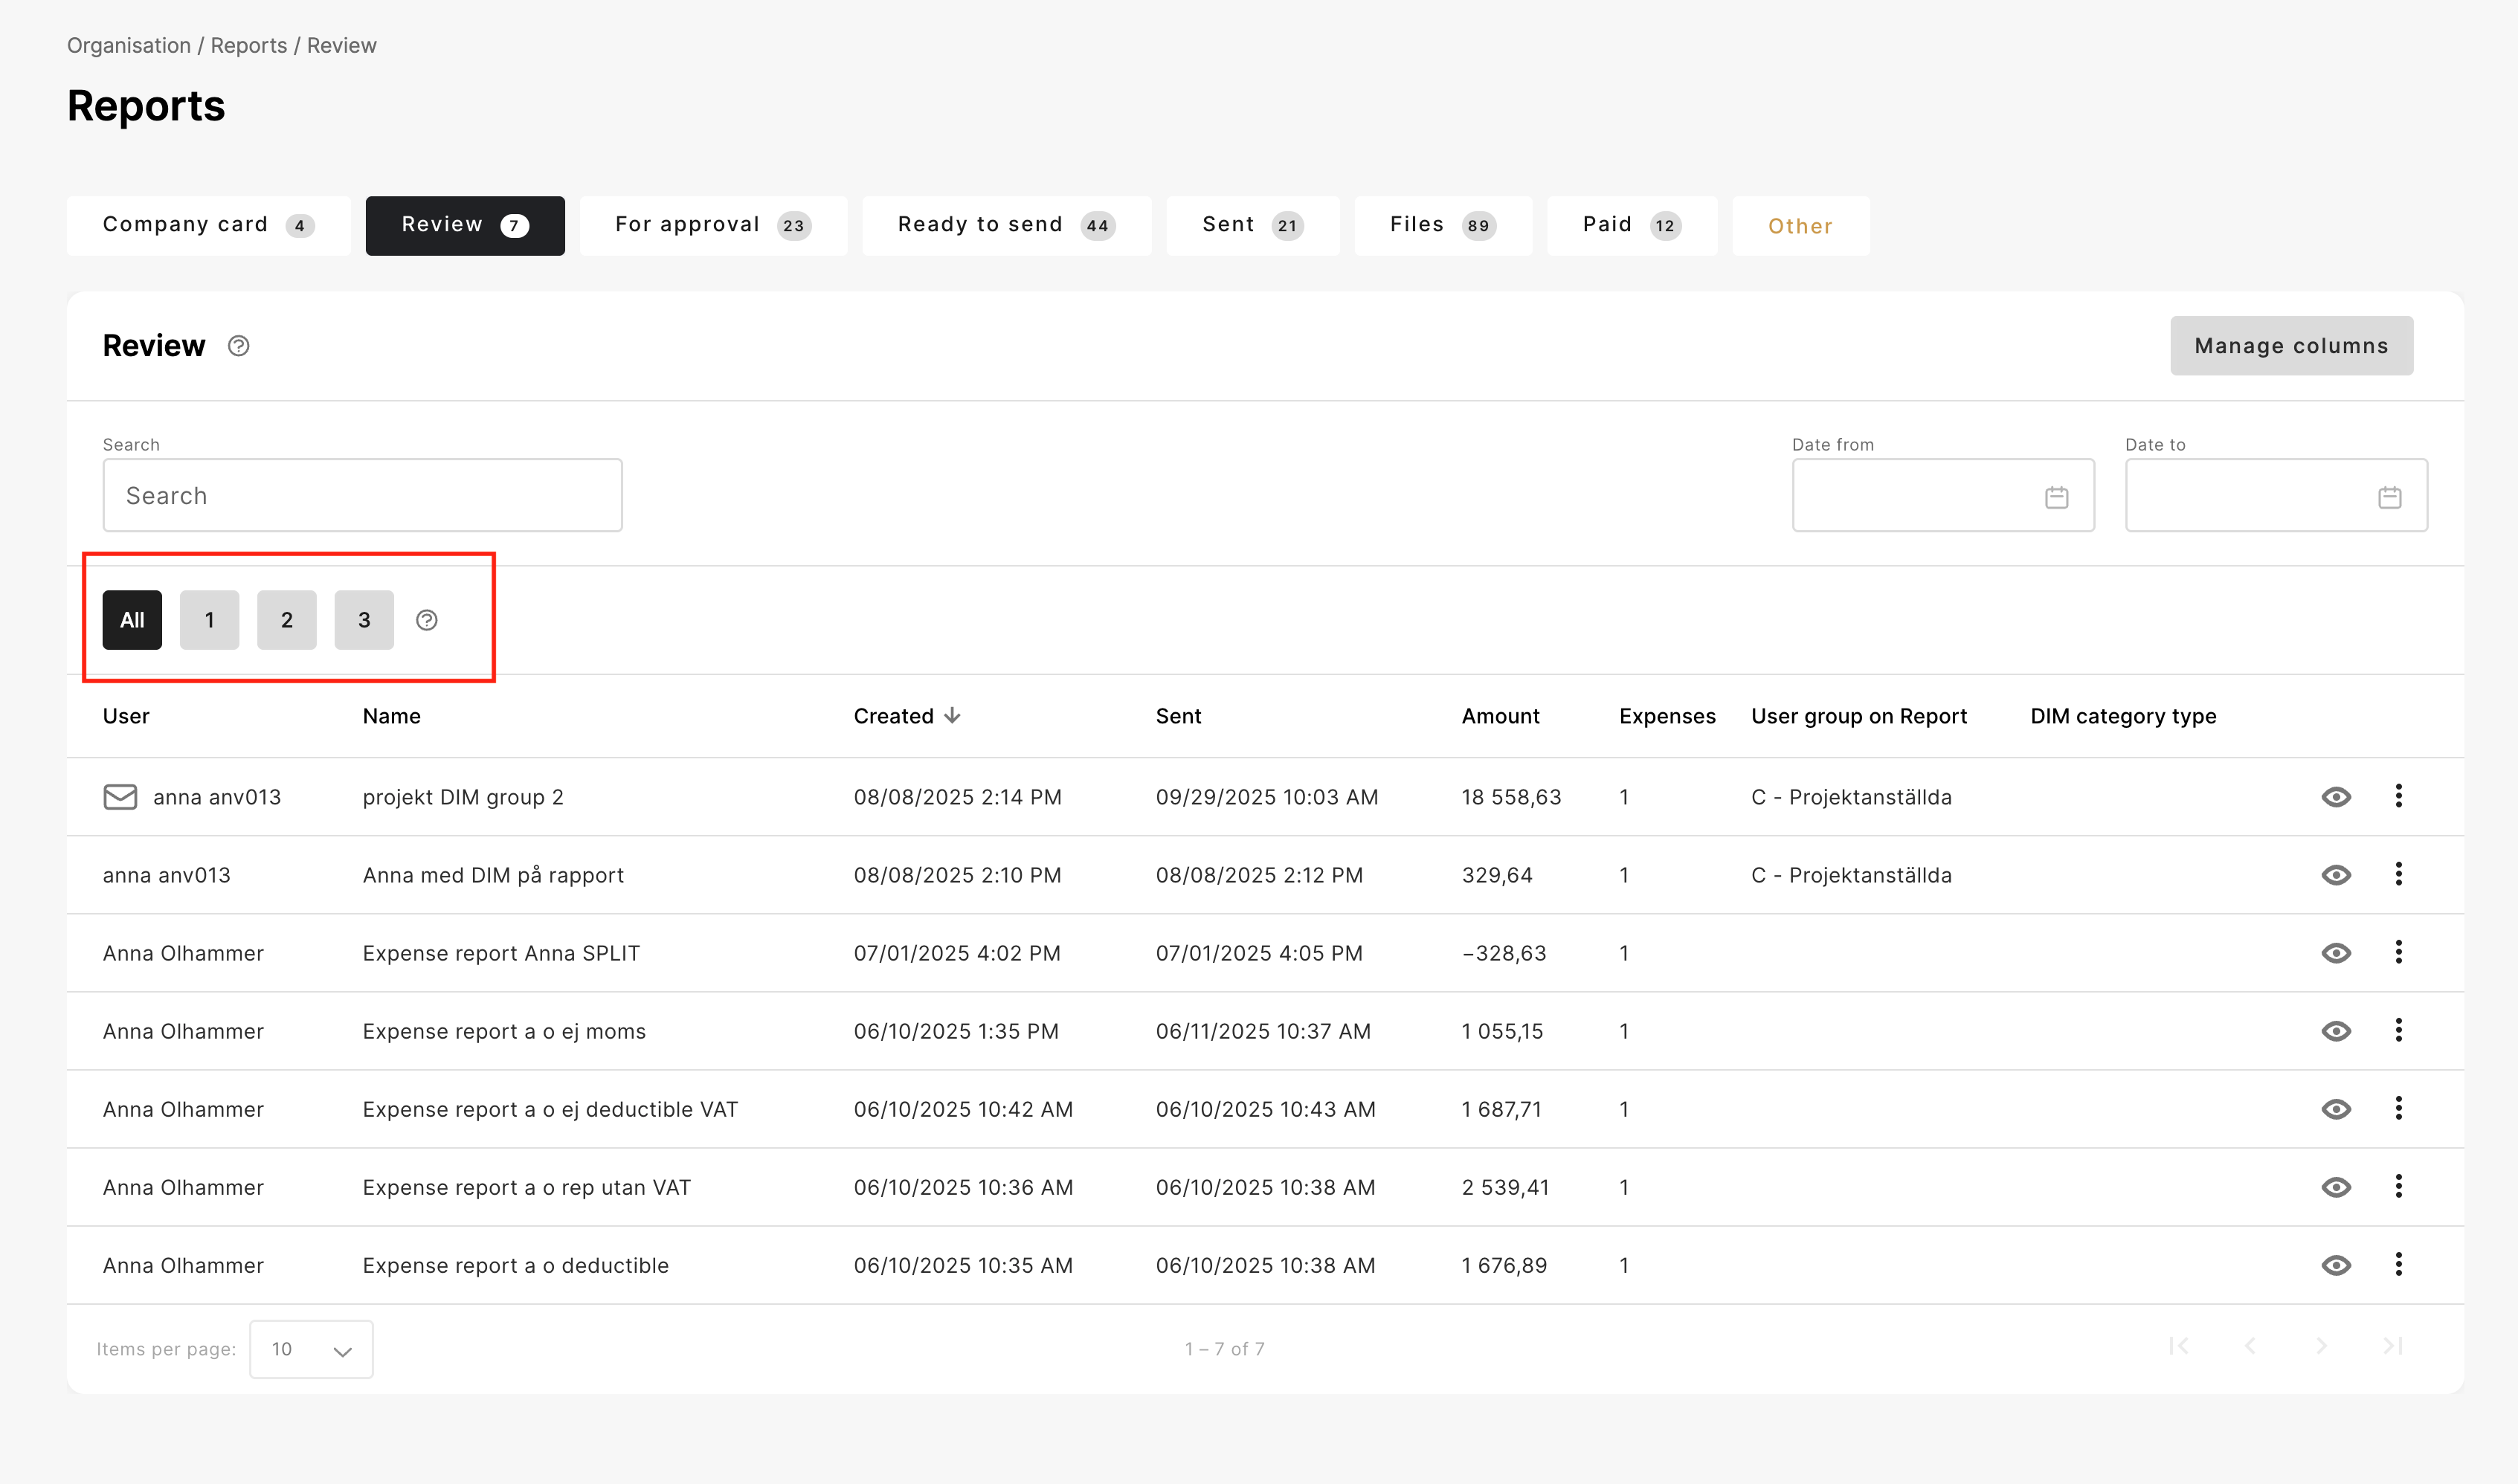Viewport: 2518px width, 1484px height.
Task: Open the Ready to send tab
Action: [x=1005, y=225]
